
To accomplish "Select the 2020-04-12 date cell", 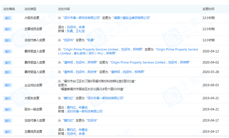I will tap(211, 51).
